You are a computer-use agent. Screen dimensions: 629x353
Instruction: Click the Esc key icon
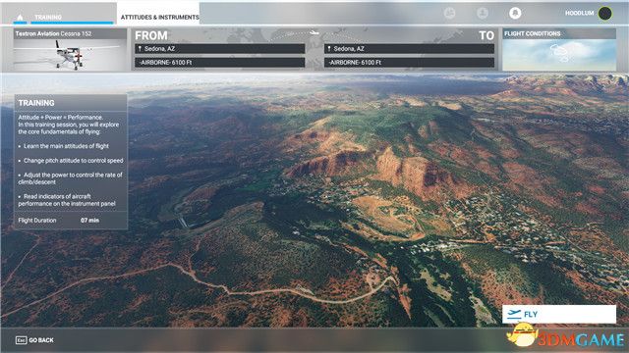(x=21, y=340)
